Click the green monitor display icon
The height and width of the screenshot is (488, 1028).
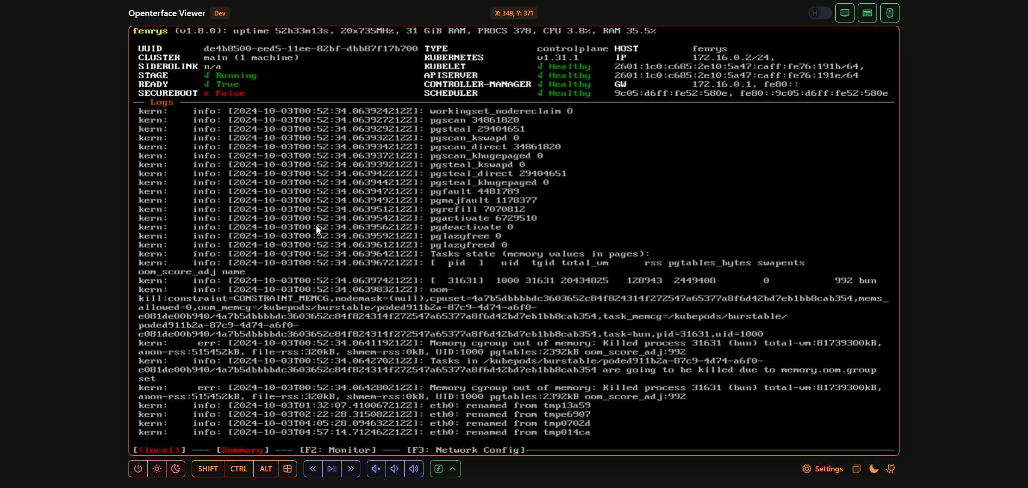click(x=845, y=13)
